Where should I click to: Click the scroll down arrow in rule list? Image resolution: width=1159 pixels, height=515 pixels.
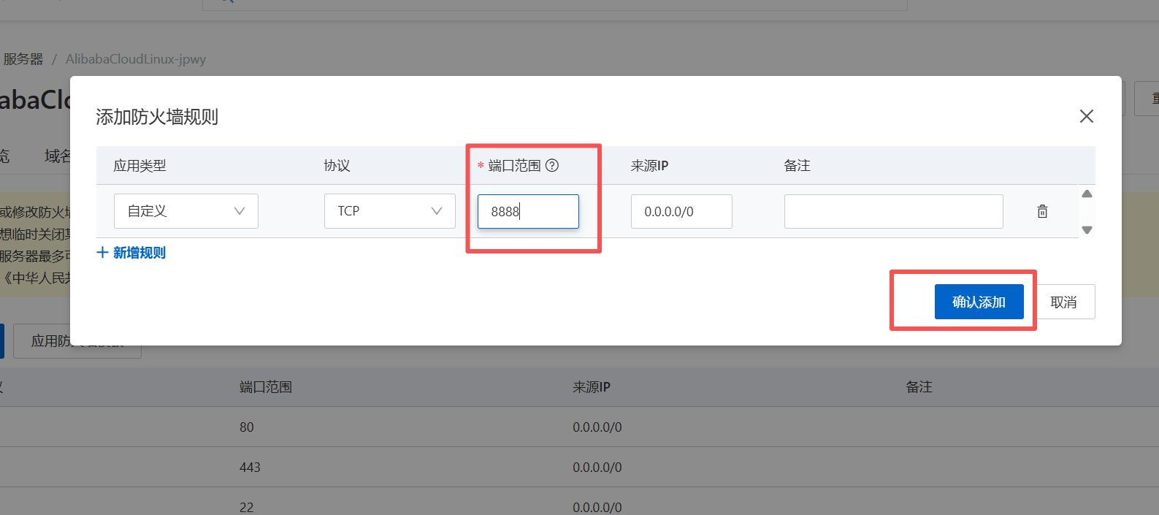pyautogui.click(x=1087, y=229)
